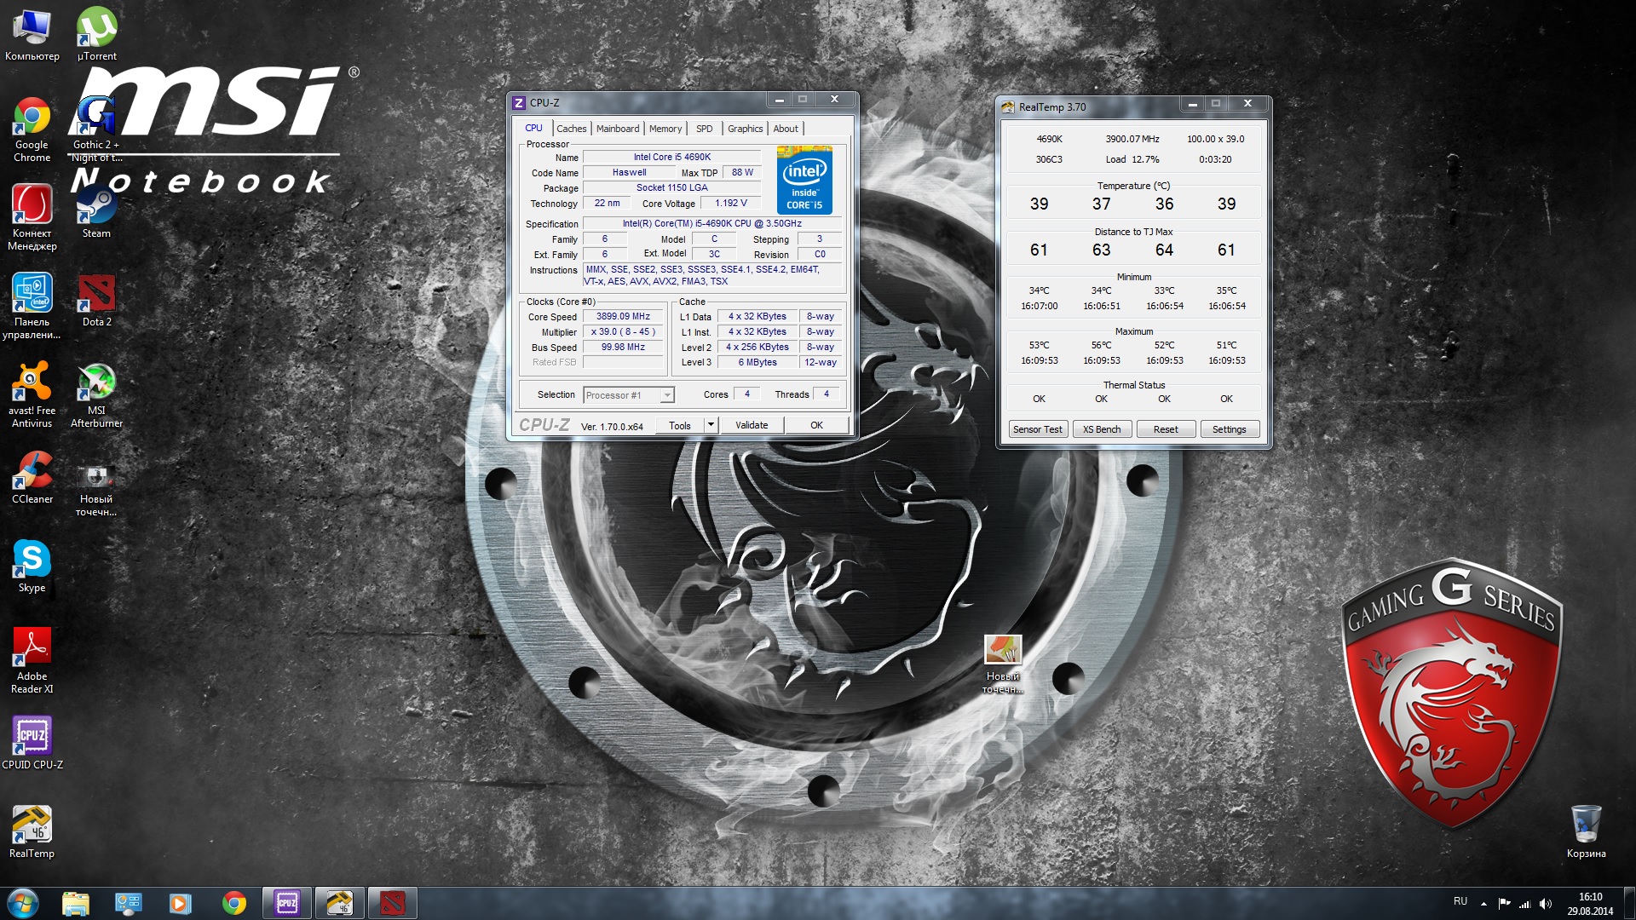The width and height of the screenshot is (1636, 920).
Task: Click the Sensor Test button
Action: point(1037,429)
